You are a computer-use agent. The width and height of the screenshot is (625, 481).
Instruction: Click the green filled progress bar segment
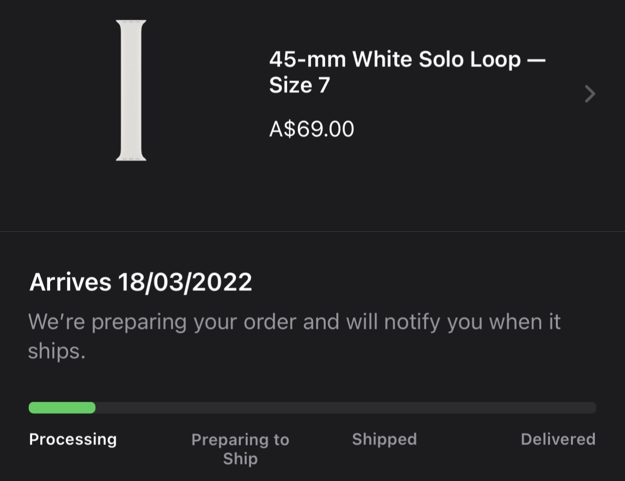tap(62, 408)
